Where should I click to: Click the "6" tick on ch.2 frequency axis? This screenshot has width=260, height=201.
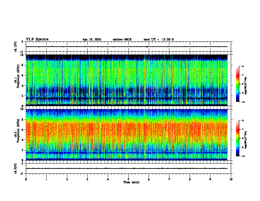tap(23, 129)
